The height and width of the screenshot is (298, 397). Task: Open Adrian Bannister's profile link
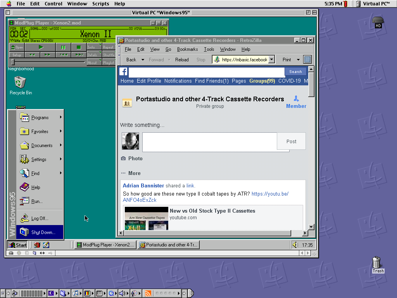click(143, 185)
